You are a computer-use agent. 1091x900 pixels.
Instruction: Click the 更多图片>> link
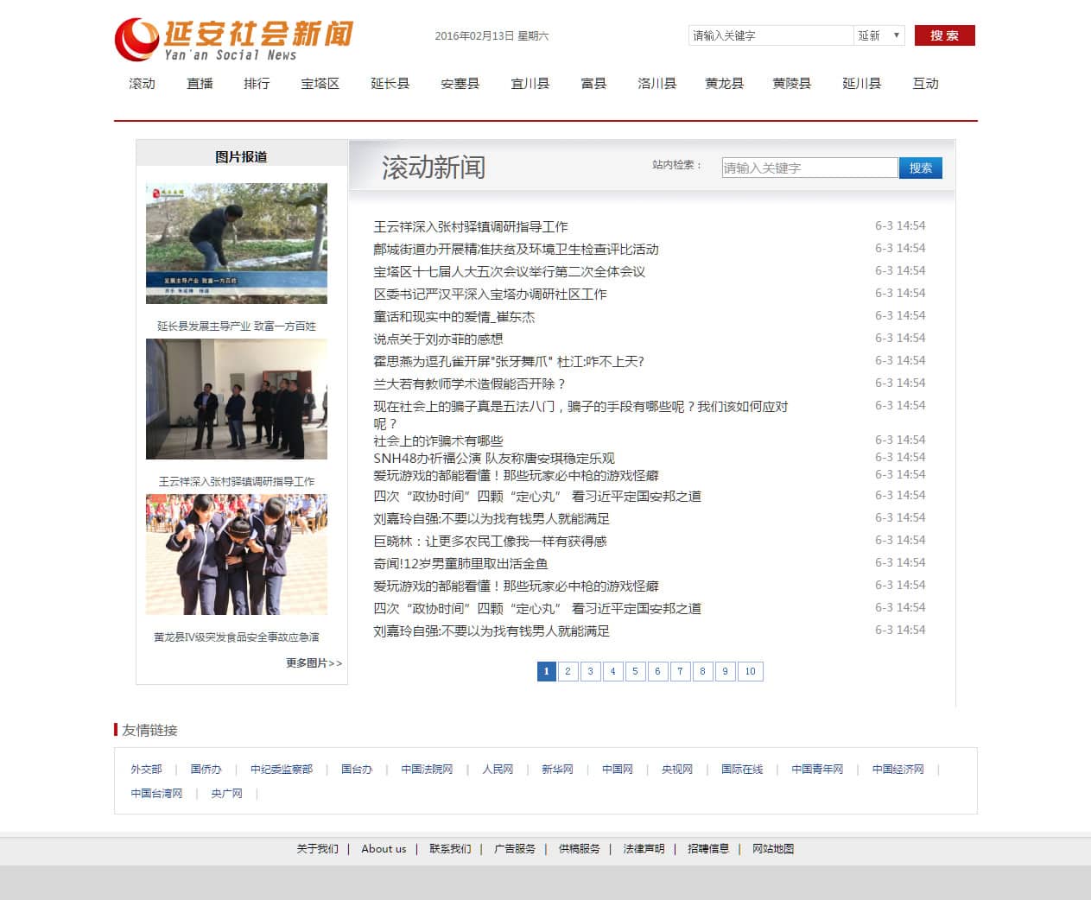[314, 662]
